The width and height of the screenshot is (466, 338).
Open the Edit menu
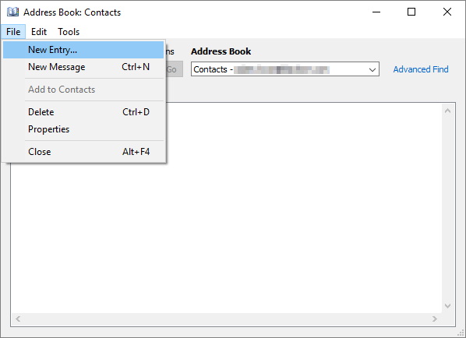tap(39, 31)
